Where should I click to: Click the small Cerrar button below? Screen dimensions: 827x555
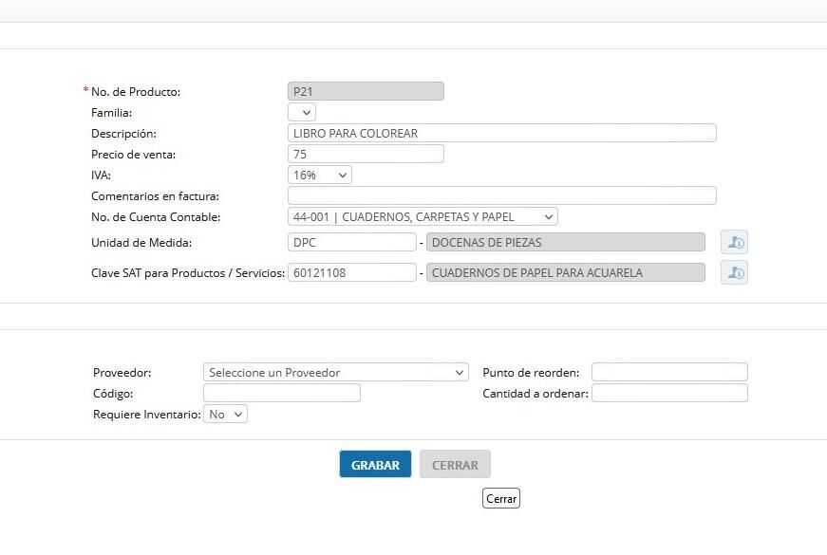pos(501,499)
